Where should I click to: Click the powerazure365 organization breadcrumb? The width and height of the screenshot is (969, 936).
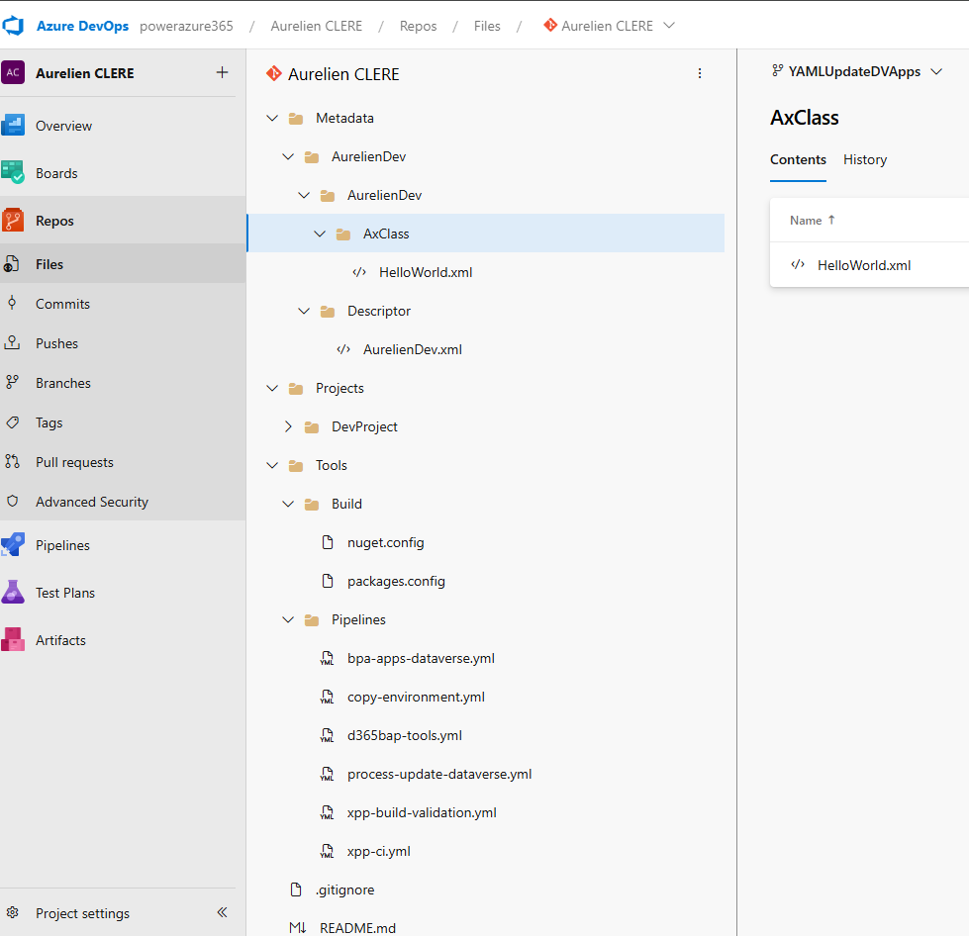(x=186, y=26)
